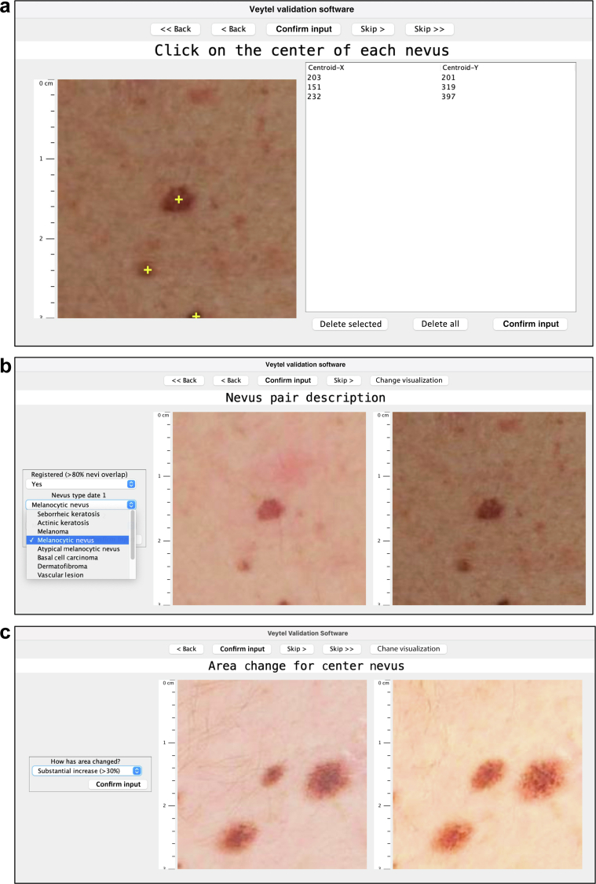This screenshot has height=884, width=596.
Task: Click the yellow crosshair on the largest nevus
Action: click(x=179, y=200)
